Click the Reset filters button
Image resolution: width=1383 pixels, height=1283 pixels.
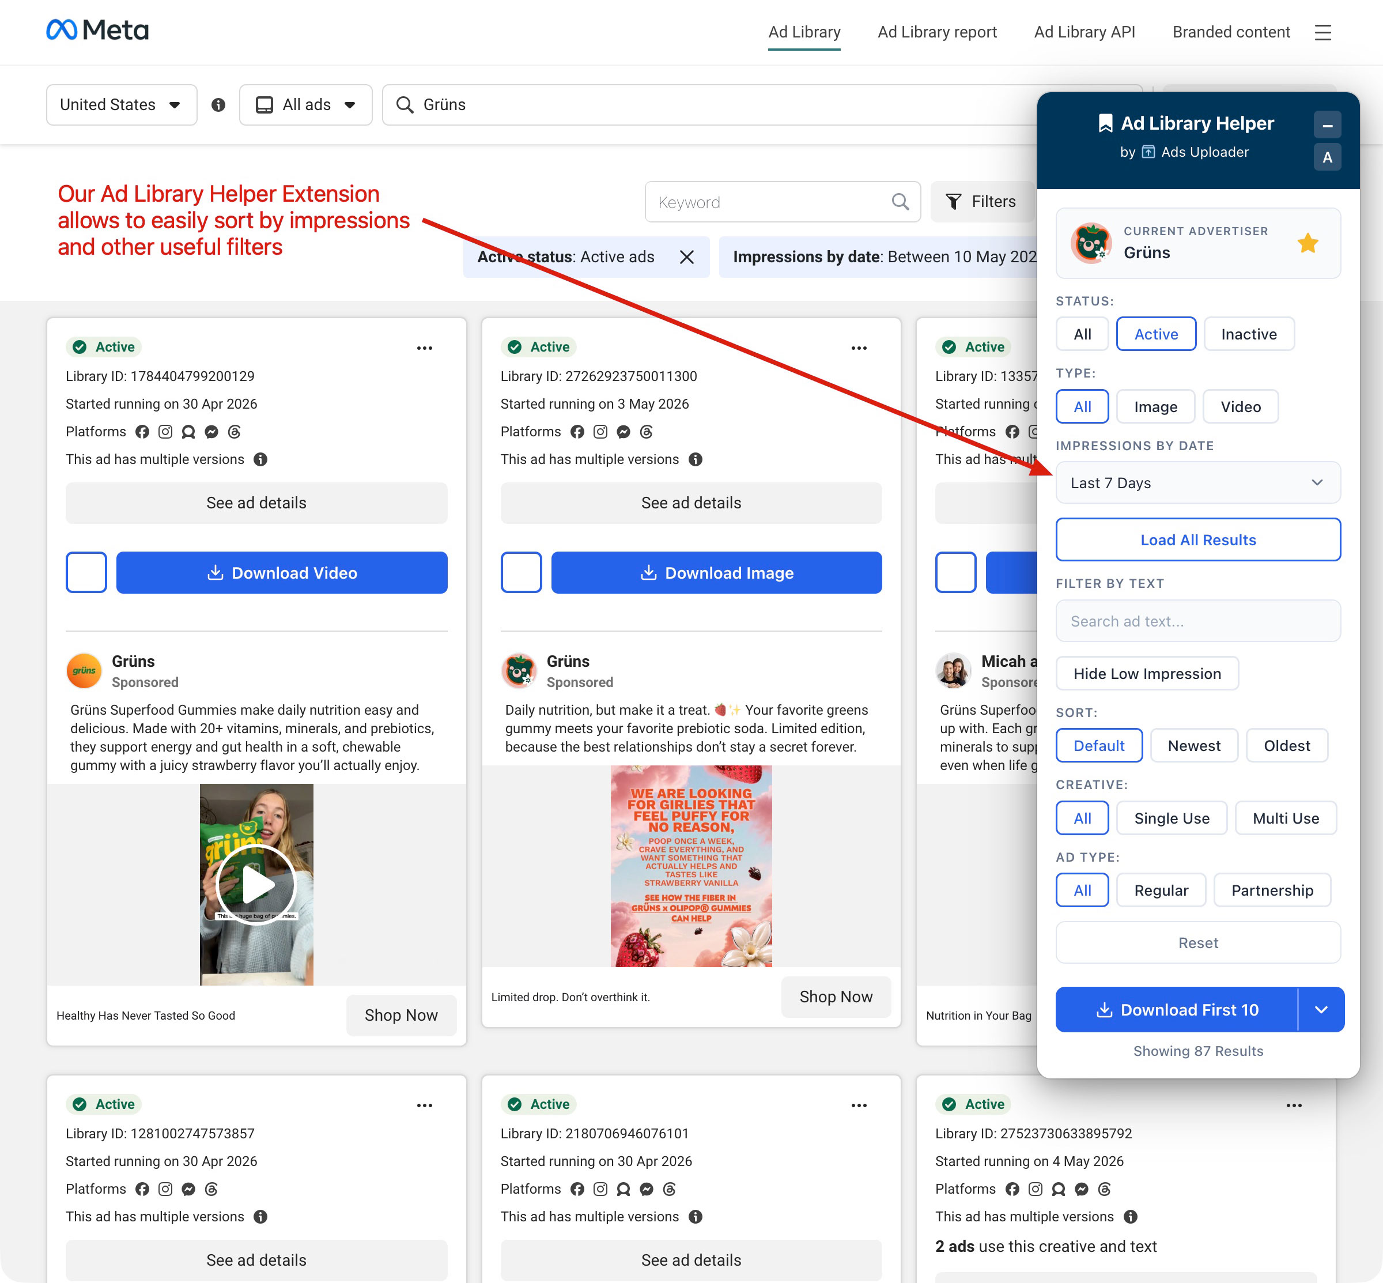click(x=1197, y=943)
